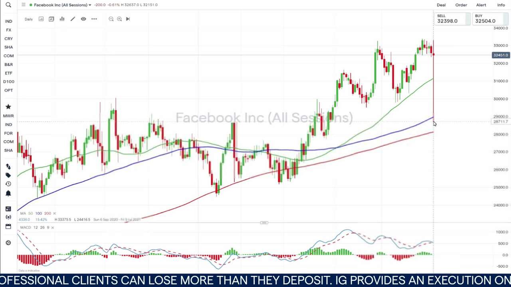Open the star favourites icon

(x=8, y=106)
